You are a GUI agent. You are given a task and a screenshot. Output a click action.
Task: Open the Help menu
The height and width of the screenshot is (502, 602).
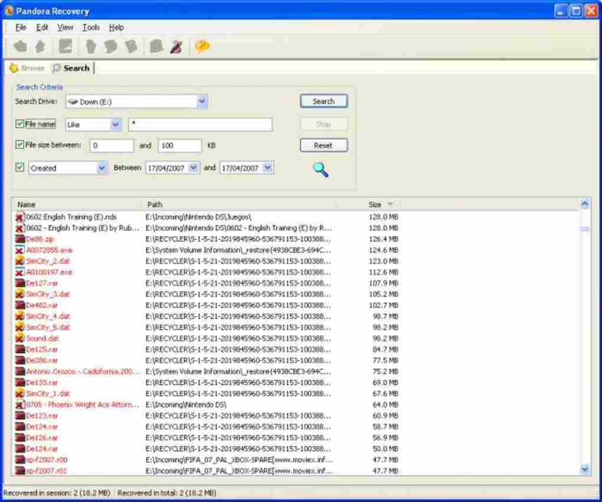(x=116, y=28)
